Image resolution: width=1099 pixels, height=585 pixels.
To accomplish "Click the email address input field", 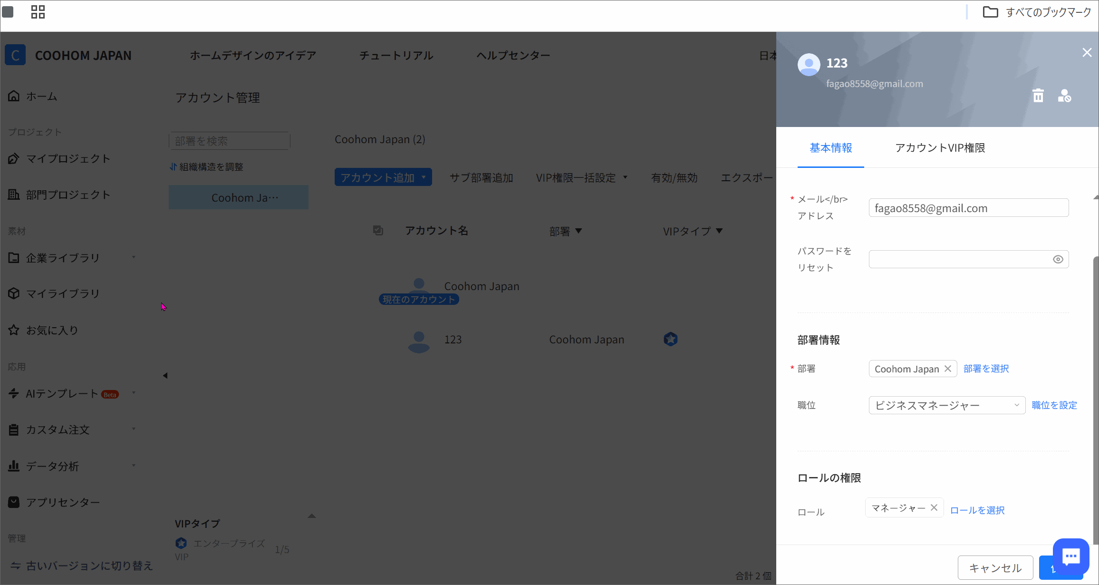I will (x=969, y=208).
